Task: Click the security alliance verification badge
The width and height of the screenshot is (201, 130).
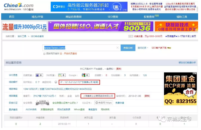Action: pyautogui.click(x=42, y=103)
